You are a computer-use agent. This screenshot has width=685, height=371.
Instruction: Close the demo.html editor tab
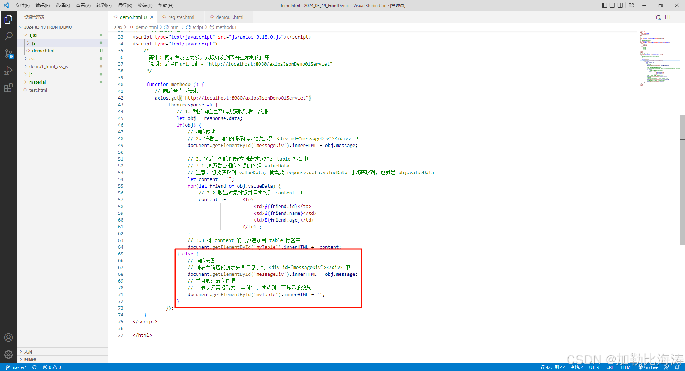pos(152,17)
